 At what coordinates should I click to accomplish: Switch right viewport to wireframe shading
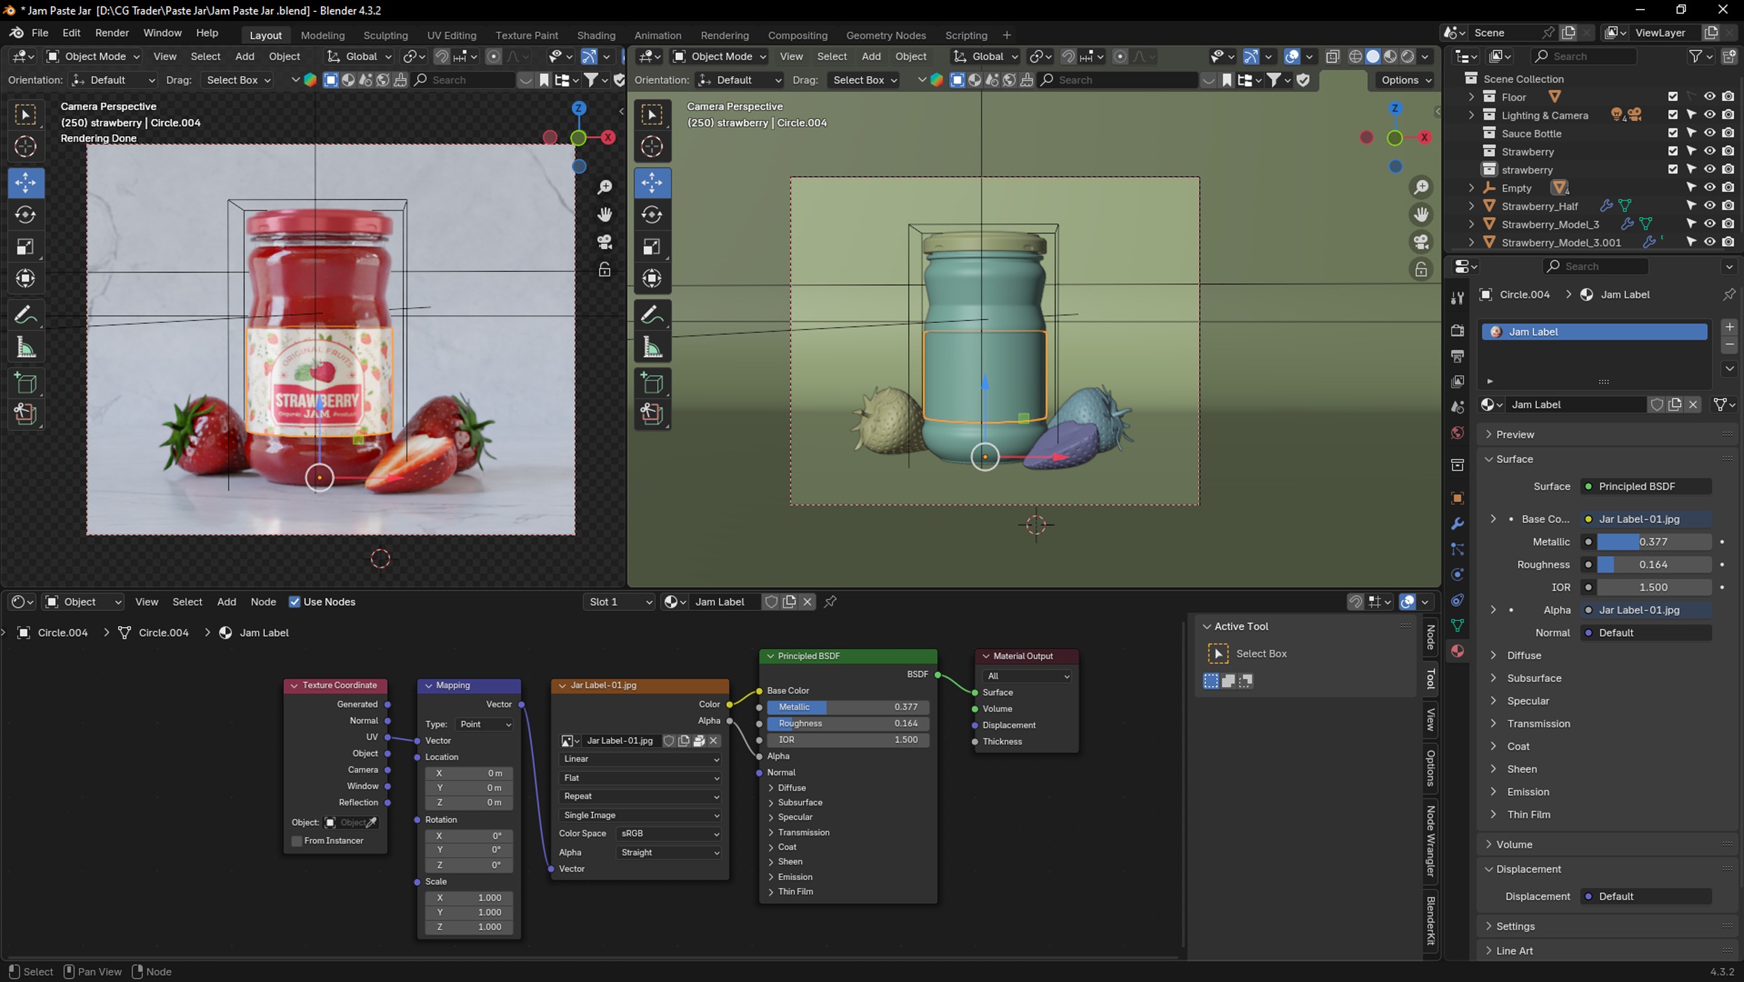coord(1355,56)
